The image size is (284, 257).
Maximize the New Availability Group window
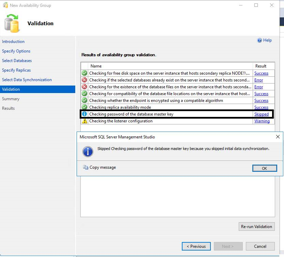pos(256,5)
